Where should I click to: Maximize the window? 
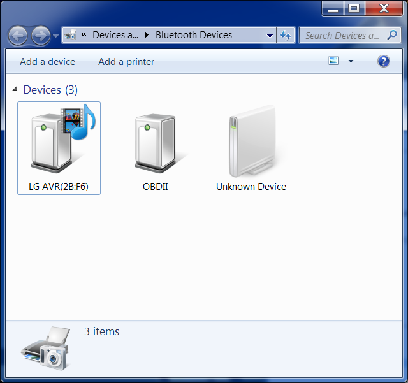click(x=354, y=8)
